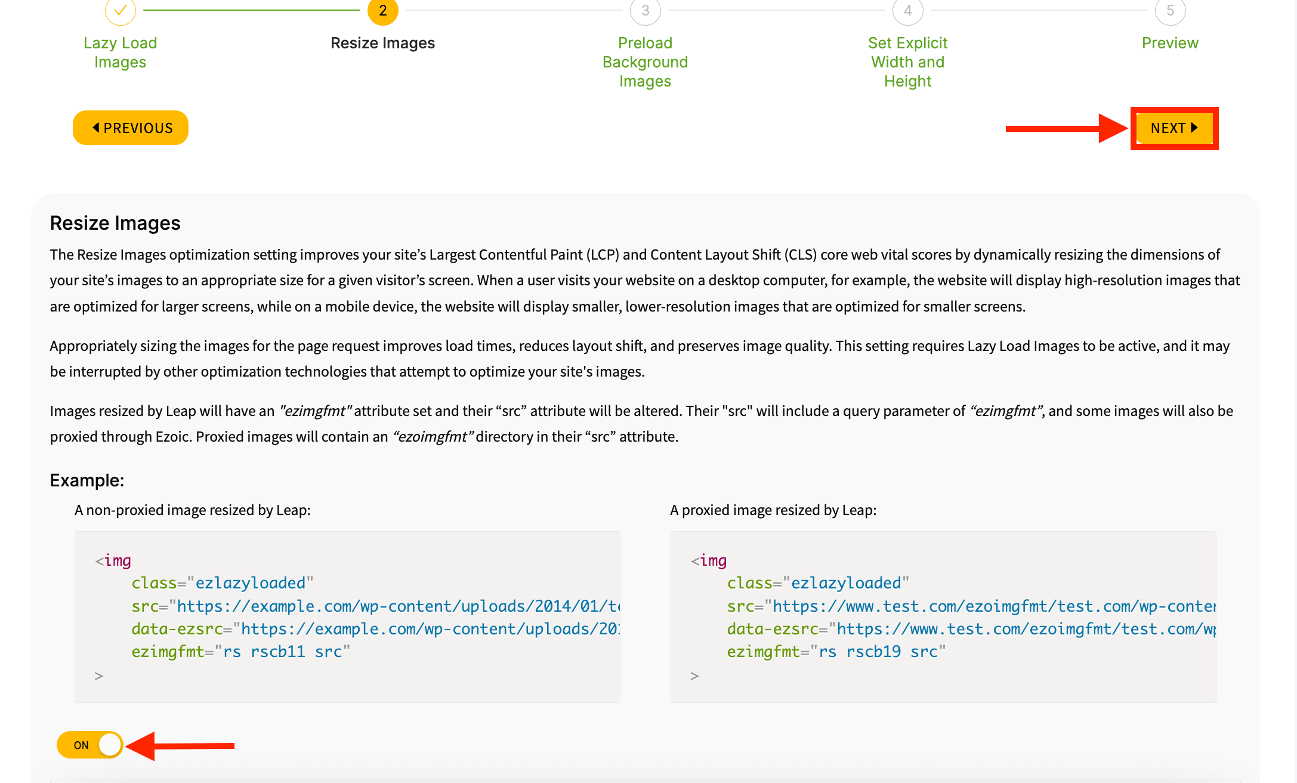
Task: Jump to step 5 Preview circle
Action: pos(1170,10)
